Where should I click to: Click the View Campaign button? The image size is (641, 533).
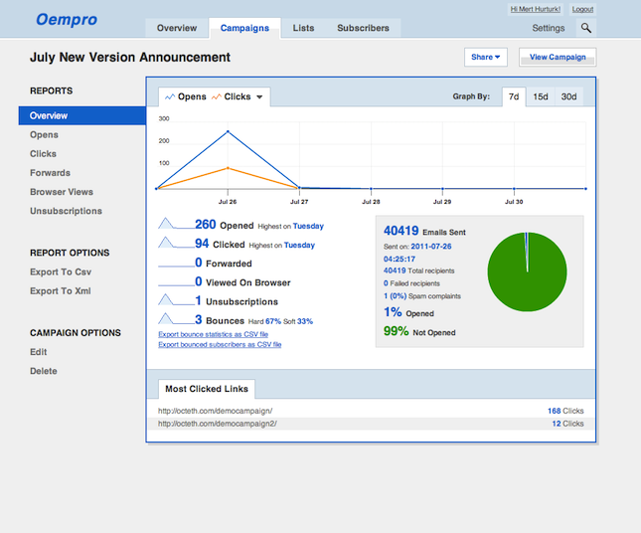(558, 58)
